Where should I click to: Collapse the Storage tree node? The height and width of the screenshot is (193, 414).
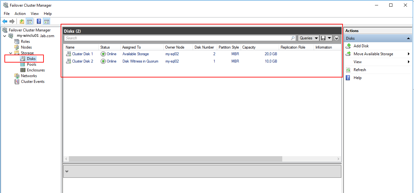[x=10, y=53]
